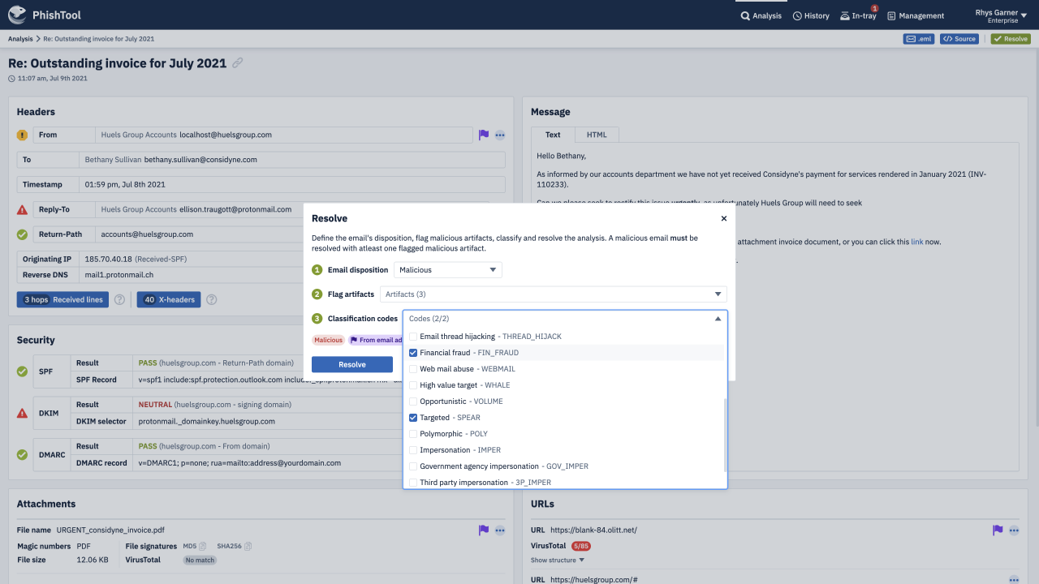
Task: Open more options for blank-84.olitt.net URL
Action: (x=1014, y=530)
